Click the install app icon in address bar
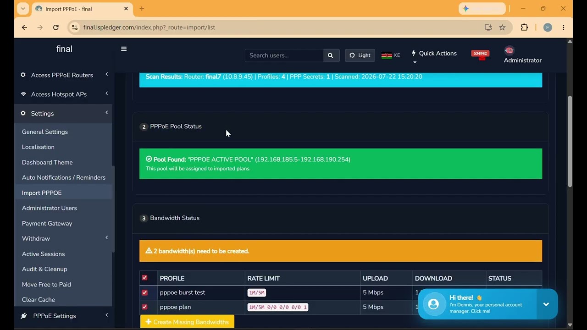 [x=488, y=27]
